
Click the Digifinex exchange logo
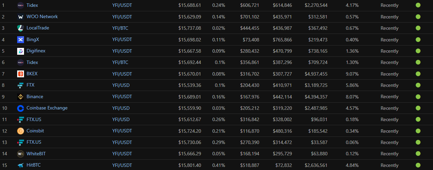click(x=21, y=51)
